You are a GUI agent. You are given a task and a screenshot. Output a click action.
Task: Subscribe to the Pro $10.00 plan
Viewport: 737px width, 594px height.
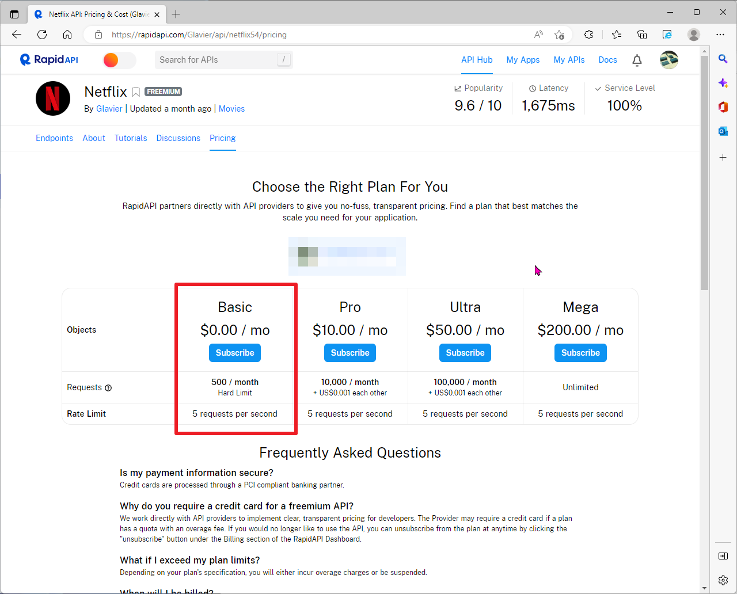point(350,353)
